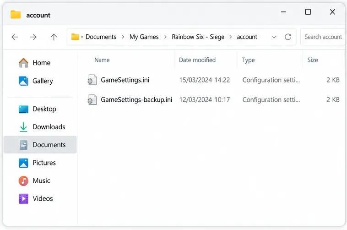Go to Documents breadcrumb segment
The image size is (347, 230).
pyautogui.click(x=101, y=37)
